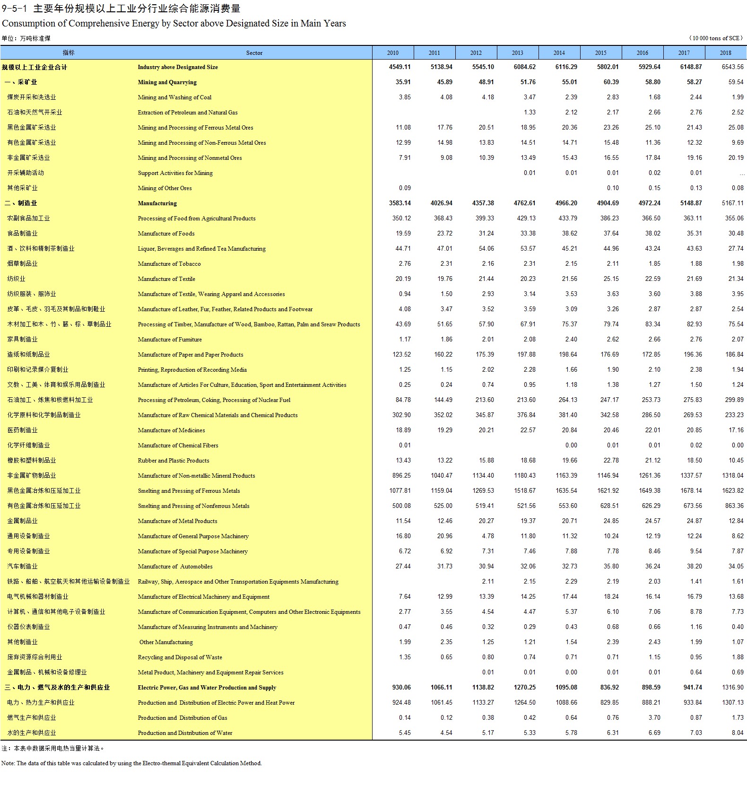Screen dimensions: 747x786
Task: Click 'Manufacture of Furniture' label
Action: pyautogui.click(x=170, y=340)
